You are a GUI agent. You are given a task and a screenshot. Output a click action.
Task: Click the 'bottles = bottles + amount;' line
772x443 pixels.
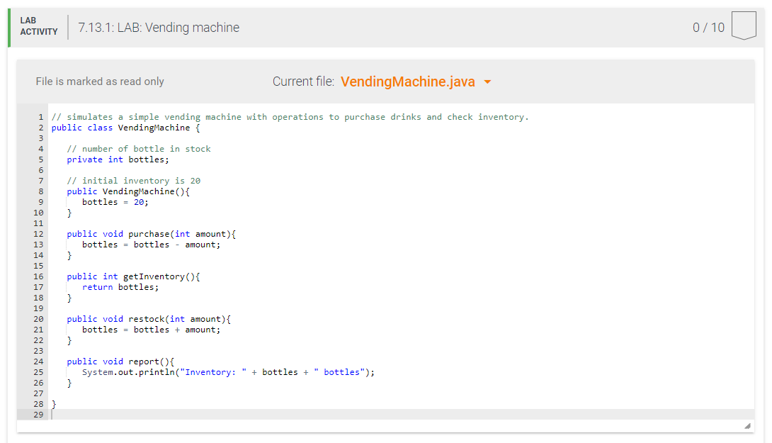coord(151,330)
